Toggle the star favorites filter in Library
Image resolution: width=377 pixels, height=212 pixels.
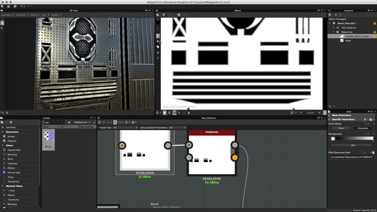[x=69, y=122]
